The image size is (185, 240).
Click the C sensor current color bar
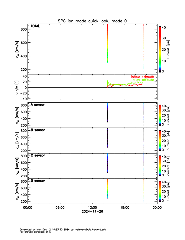coord(160,165)
